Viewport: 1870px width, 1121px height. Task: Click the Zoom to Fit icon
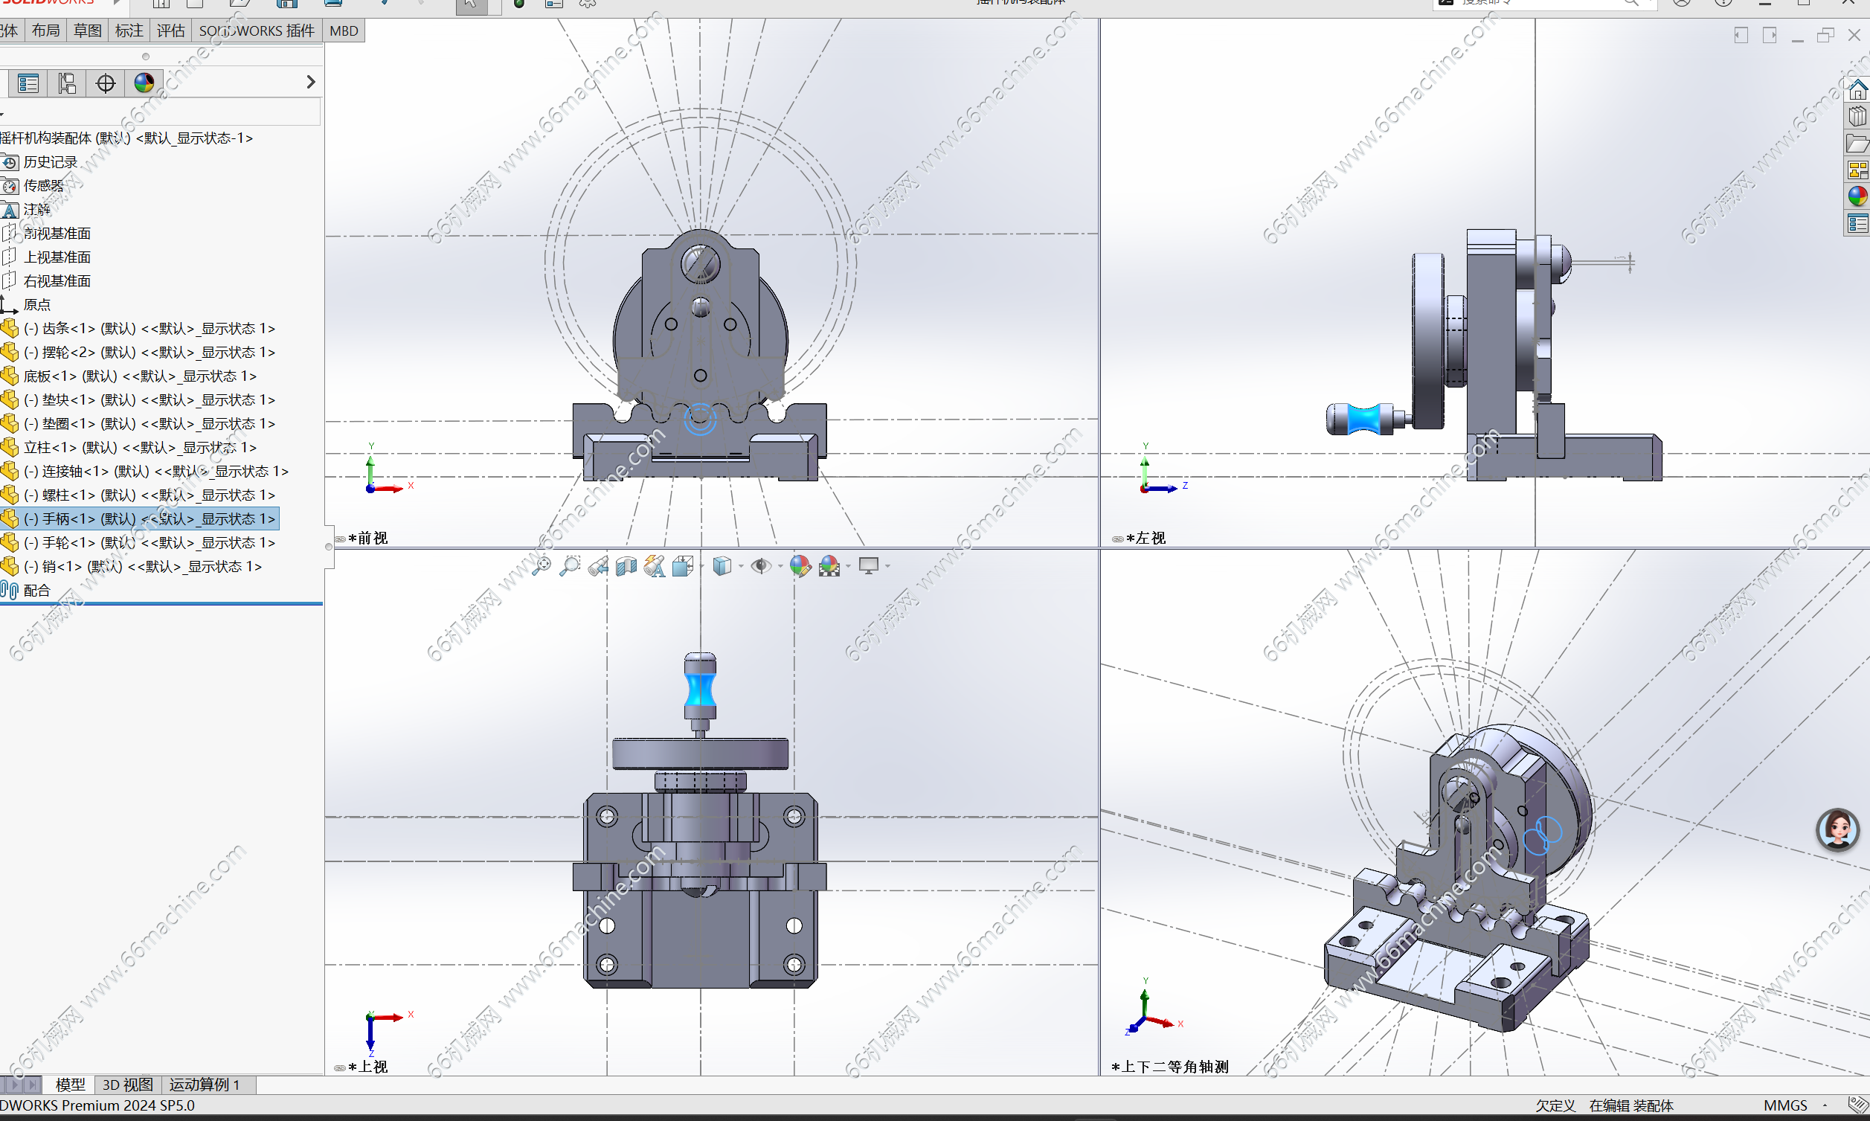coord(542,566)
